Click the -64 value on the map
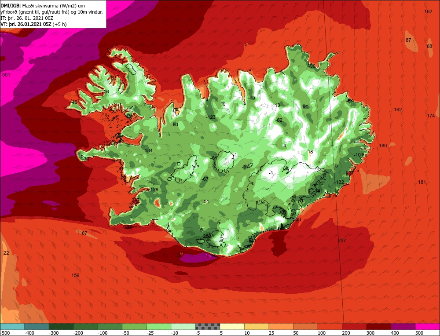This screenshot has width=440, height=336. pyautogui.click(x=304, y=106)
